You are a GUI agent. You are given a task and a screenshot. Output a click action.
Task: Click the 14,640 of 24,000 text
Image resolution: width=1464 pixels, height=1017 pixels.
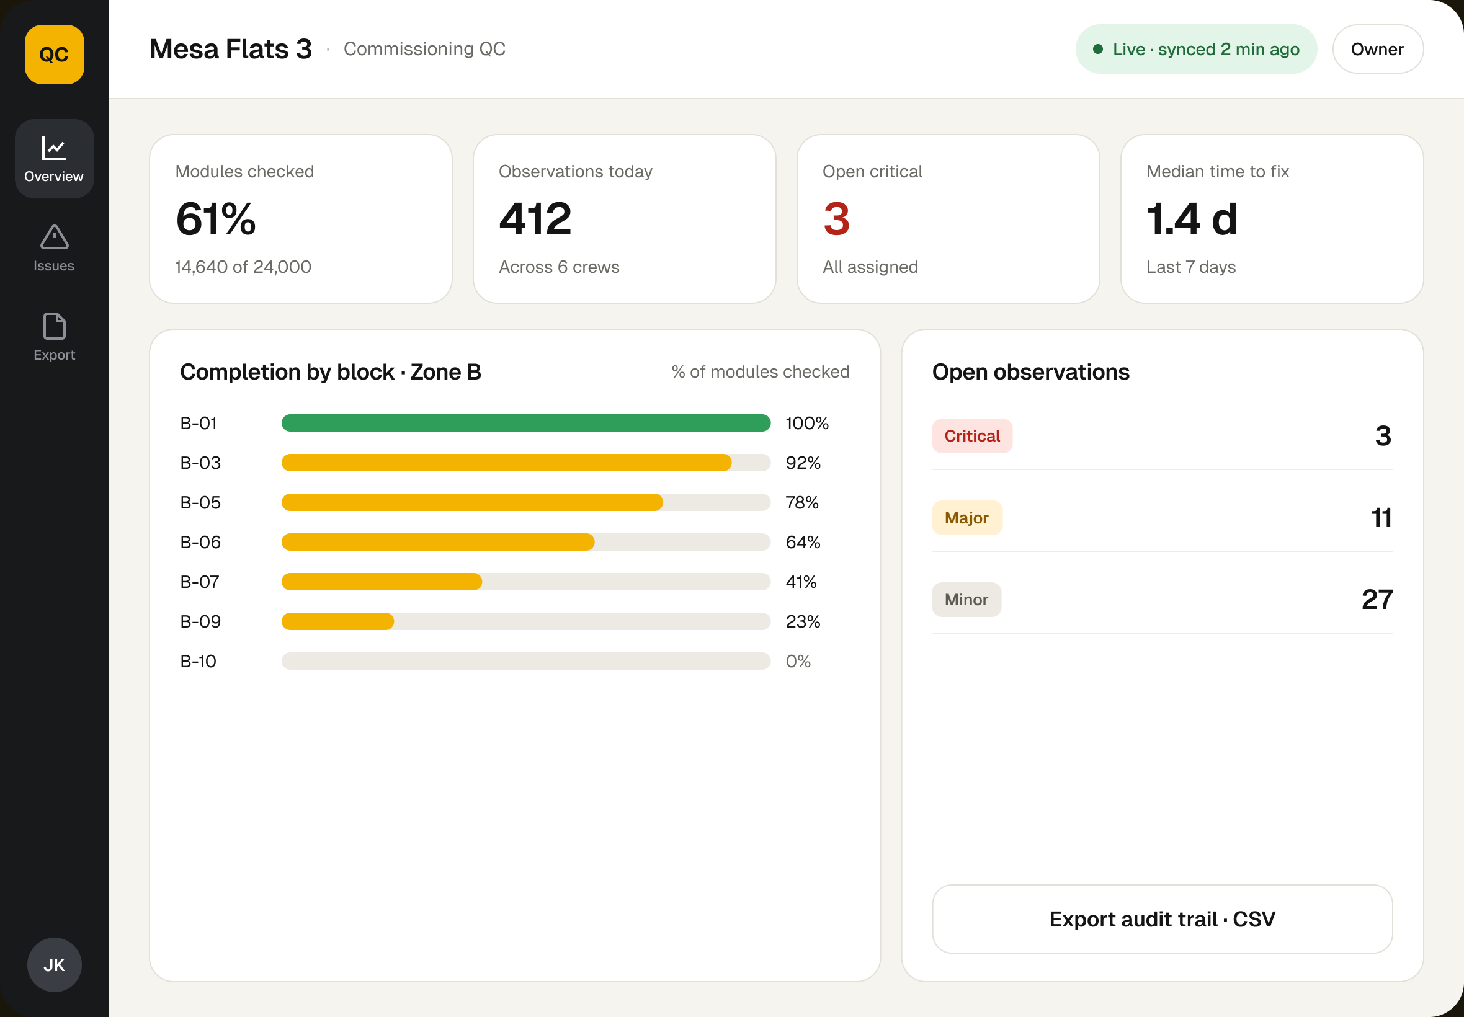[243, 267]
